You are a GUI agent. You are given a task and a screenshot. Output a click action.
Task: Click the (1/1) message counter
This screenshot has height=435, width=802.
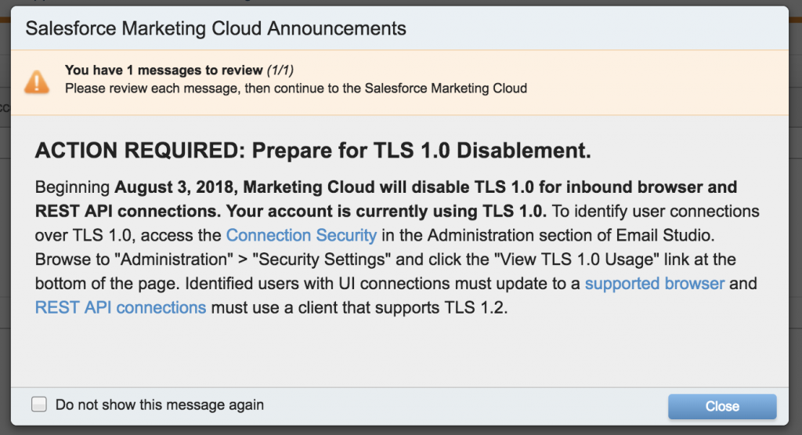(x=280, y=70)
